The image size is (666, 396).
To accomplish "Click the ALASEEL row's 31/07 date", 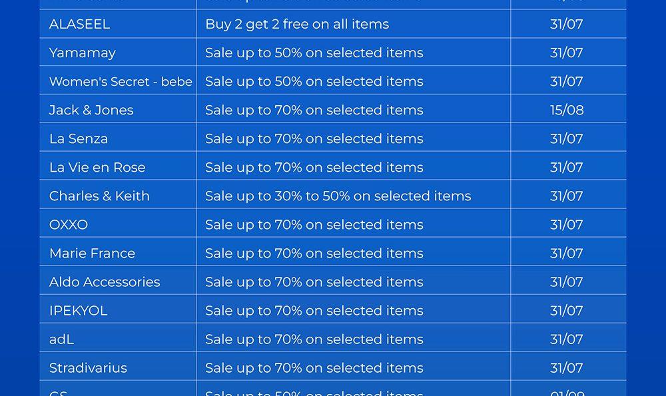I will pos(567,24).
